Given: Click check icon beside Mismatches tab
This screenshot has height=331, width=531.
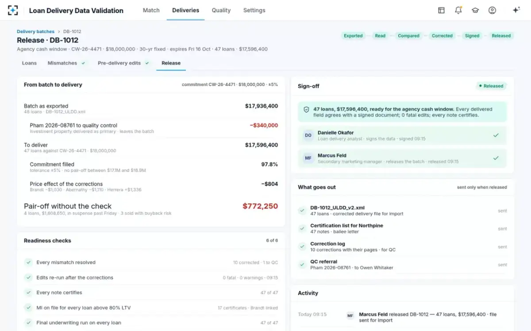Looking at the screenshot, I should click(83, 63).
